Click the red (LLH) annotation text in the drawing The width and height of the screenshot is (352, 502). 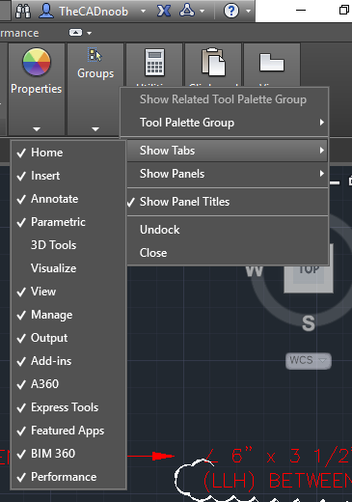pyautogui.click(x=230, y=482)
